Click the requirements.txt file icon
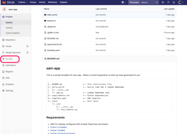This screenshot has width=187, height=134. point(45,44)
